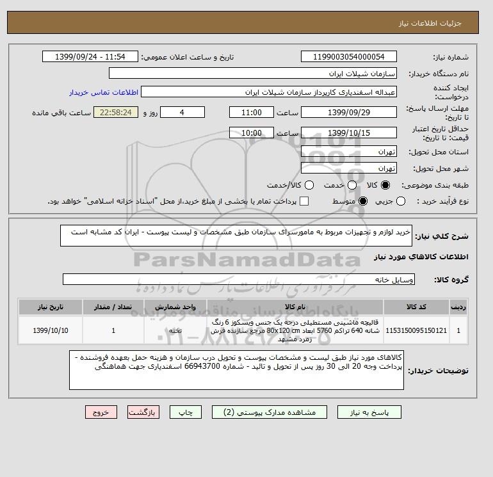Click the buyer organization field سازمان شیلات ایران

pyautogui.click(x=253, y=73)
